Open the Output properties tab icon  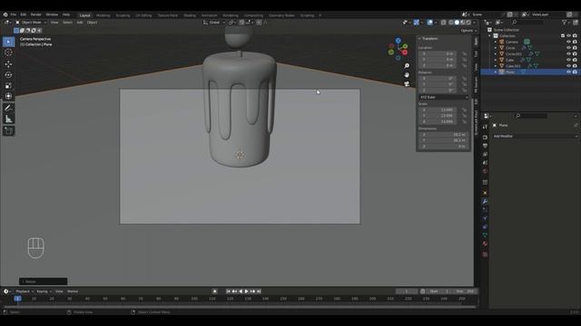pos(485,146)
